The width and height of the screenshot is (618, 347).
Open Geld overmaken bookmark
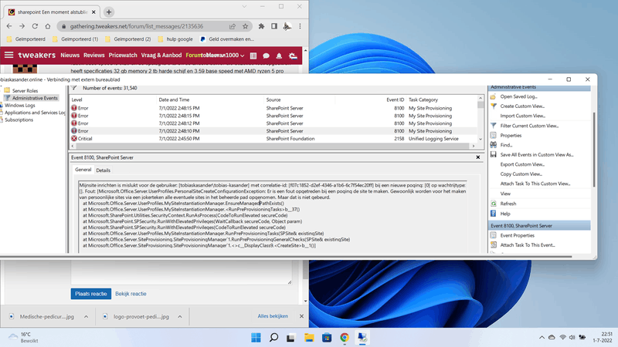click(227, 39)
